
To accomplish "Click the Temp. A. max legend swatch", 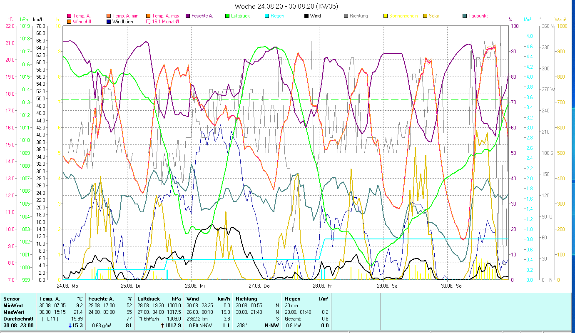I will click(x=148, y=16).
